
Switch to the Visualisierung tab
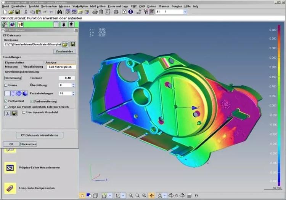point(32,67)
